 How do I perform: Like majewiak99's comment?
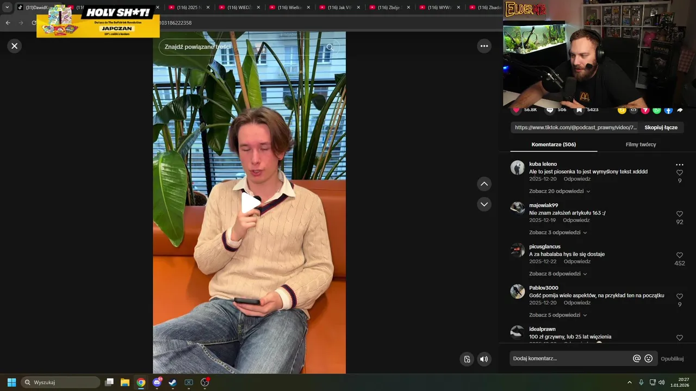tap(679, 214)
